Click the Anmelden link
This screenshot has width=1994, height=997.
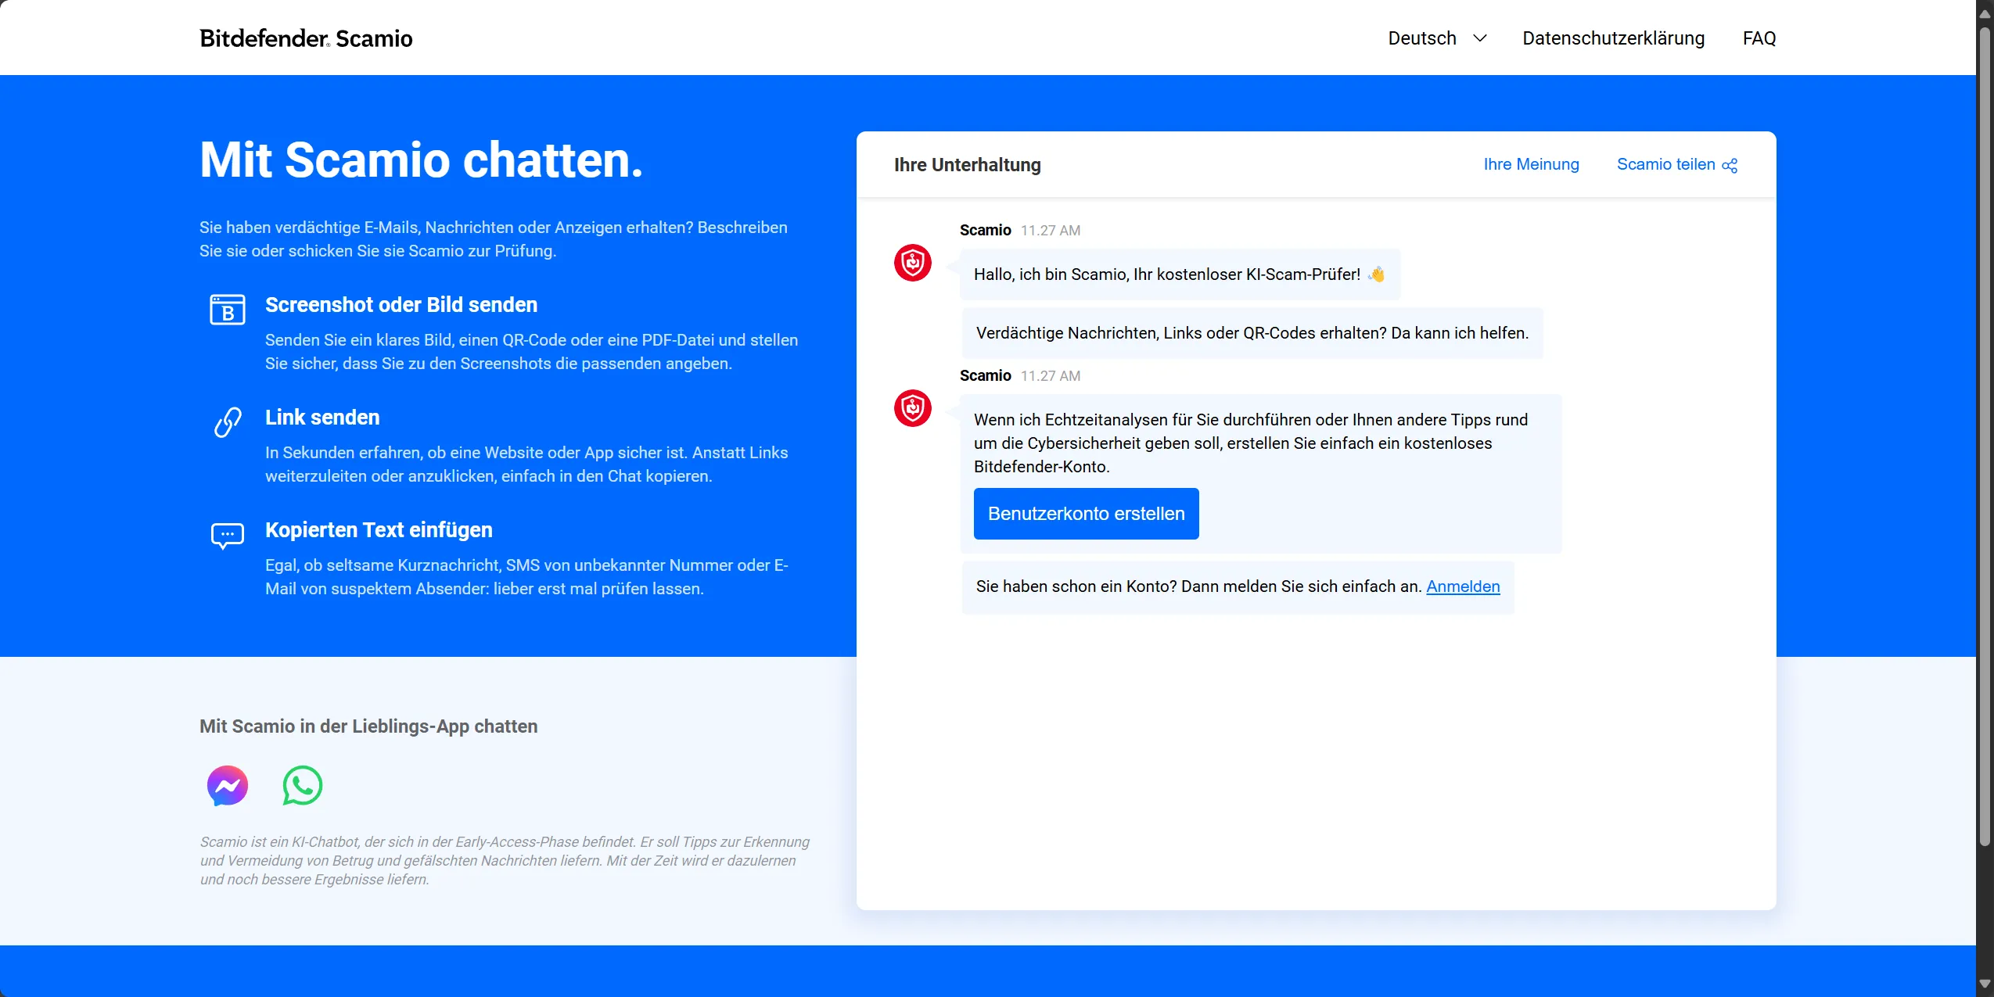tap(1461, 586)
